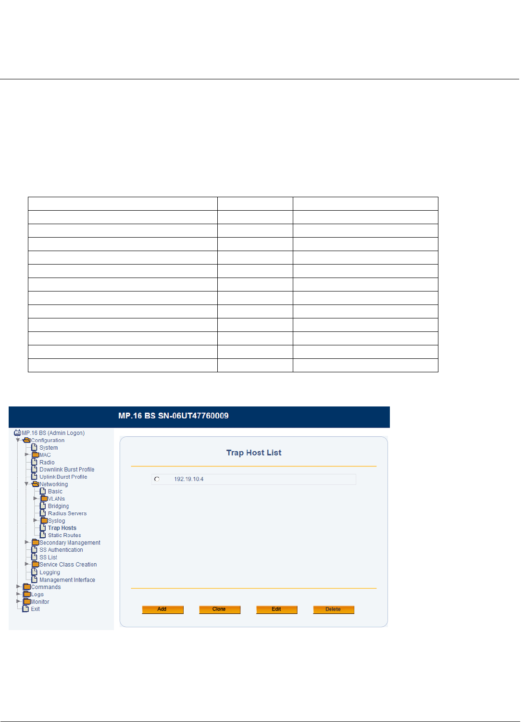Image resolution: width=524 pixels, height=722 pixels.
Task: Expand the Secondary Management tree node
Action: click(x=27, y=542)
